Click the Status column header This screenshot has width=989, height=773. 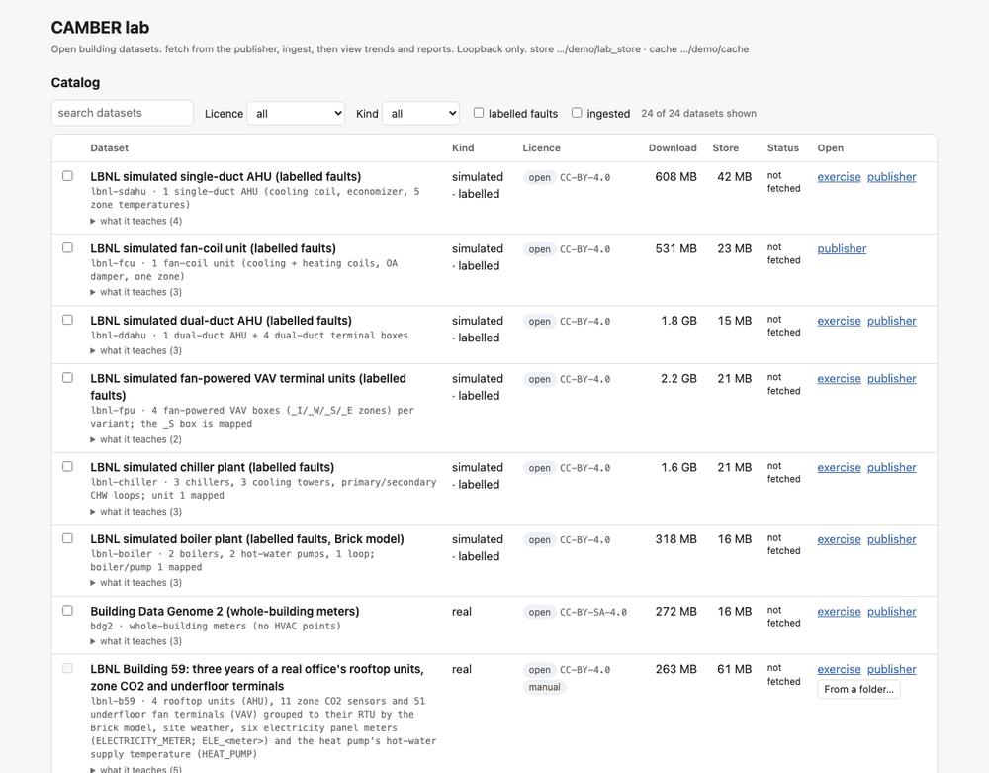point(782,148)
